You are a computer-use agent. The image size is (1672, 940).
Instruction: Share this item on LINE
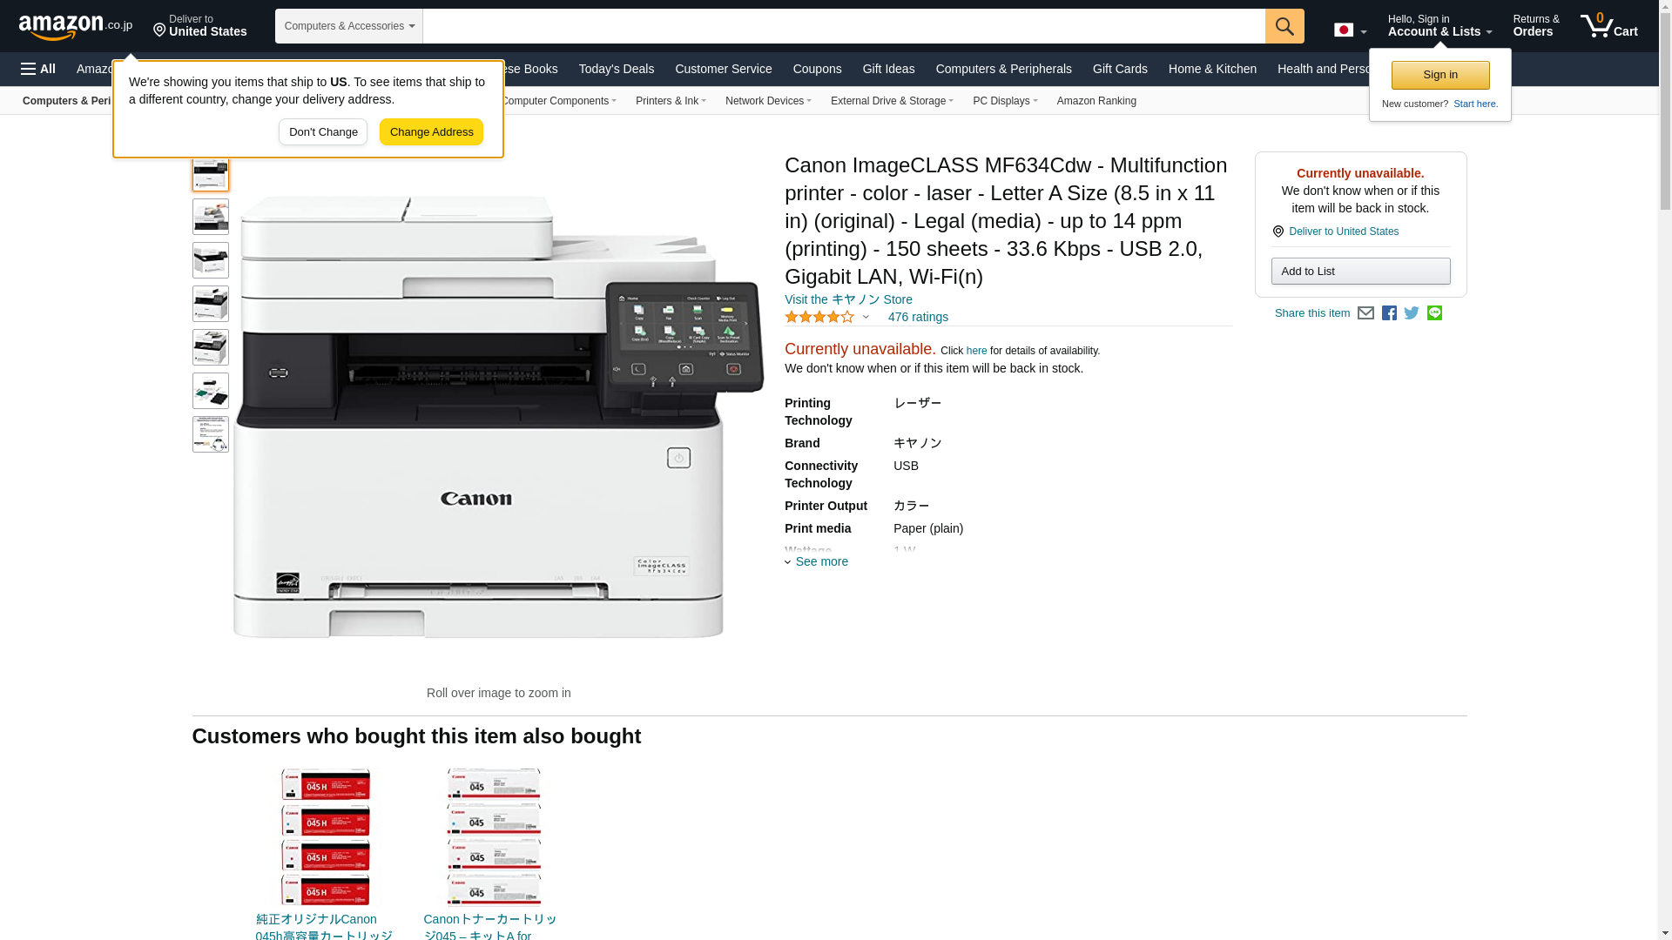click(x=1434, y=313)
